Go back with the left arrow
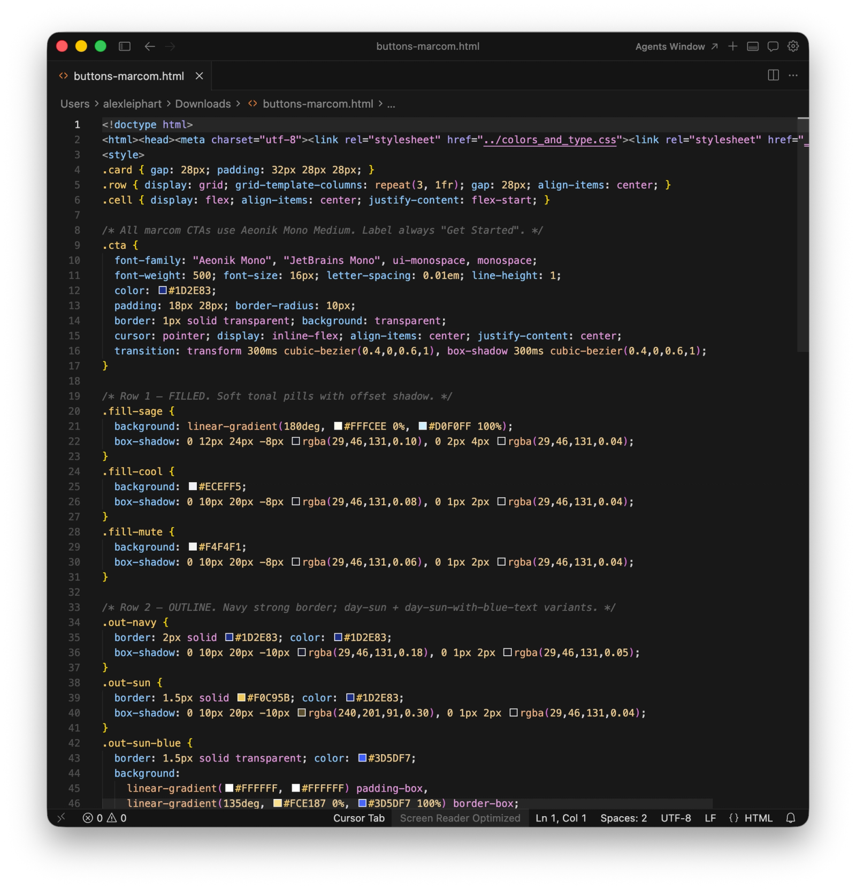This screenshot has width=856, height=889. point(150,47)
